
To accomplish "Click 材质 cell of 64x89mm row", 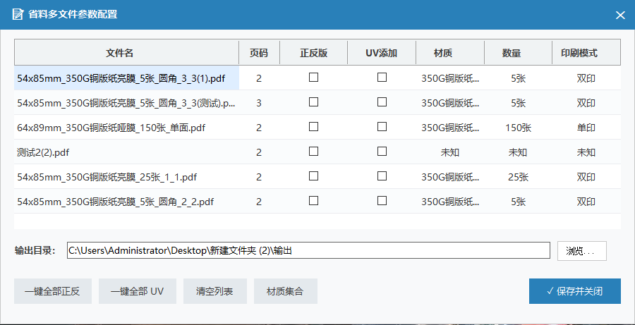I will [450, 128].
